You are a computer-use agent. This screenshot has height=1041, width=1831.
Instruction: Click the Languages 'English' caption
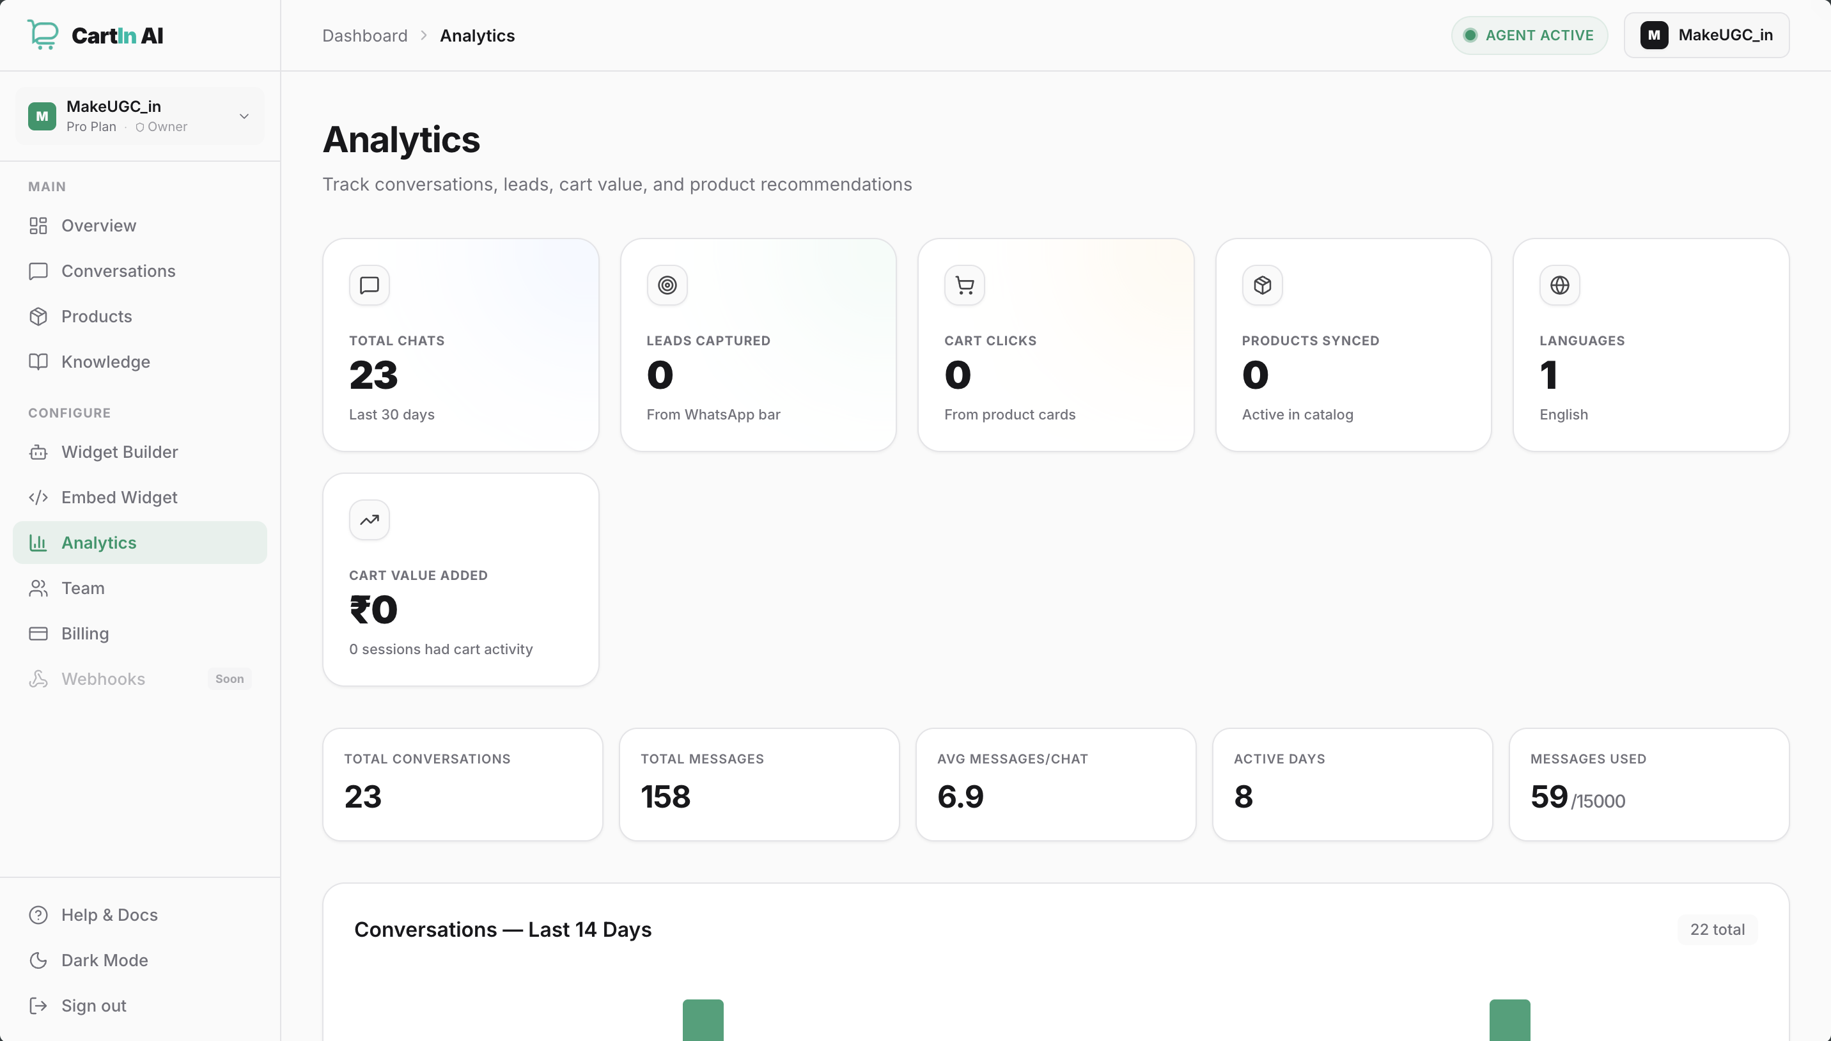click(1564, 415)
